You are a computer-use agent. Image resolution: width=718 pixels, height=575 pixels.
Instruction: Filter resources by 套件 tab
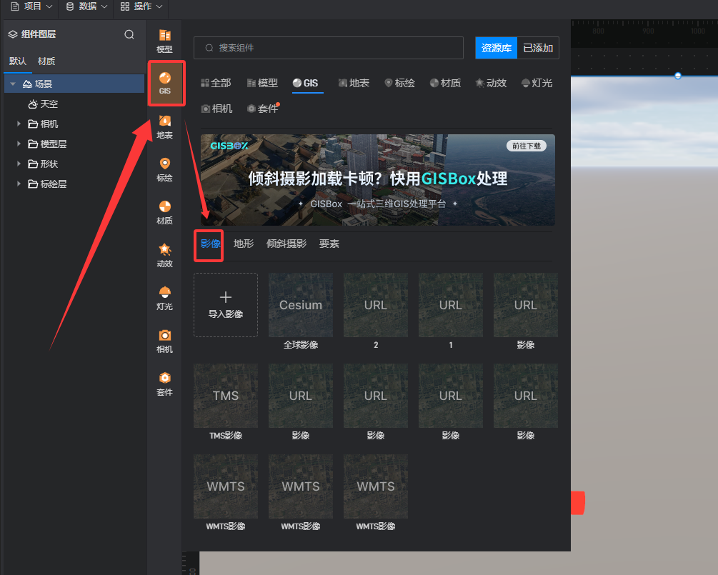[x=263, y=109]
